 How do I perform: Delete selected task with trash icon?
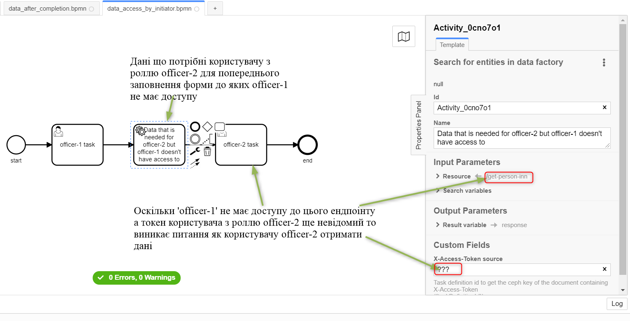[x=207, y=152]
